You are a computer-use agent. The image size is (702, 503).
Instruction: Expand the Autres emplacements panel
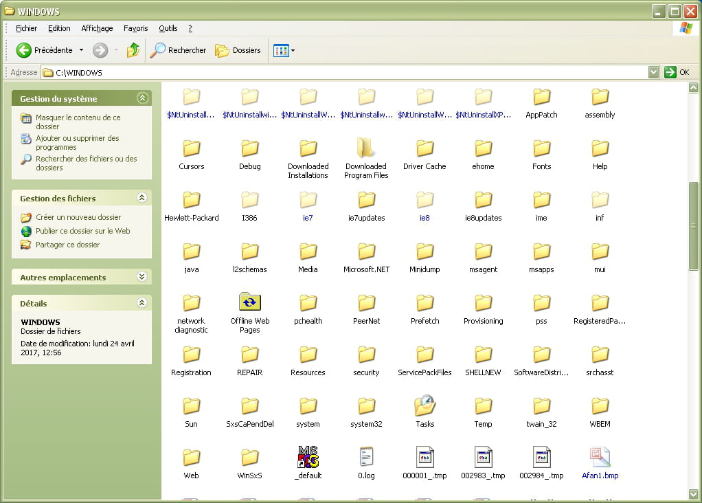[142, 277]
